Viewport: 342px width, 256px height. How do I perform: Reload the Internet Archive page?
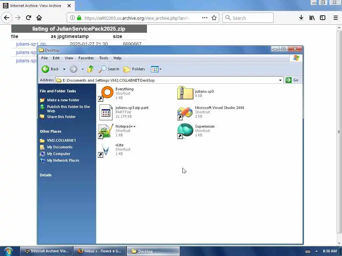(x=28, y=18)
